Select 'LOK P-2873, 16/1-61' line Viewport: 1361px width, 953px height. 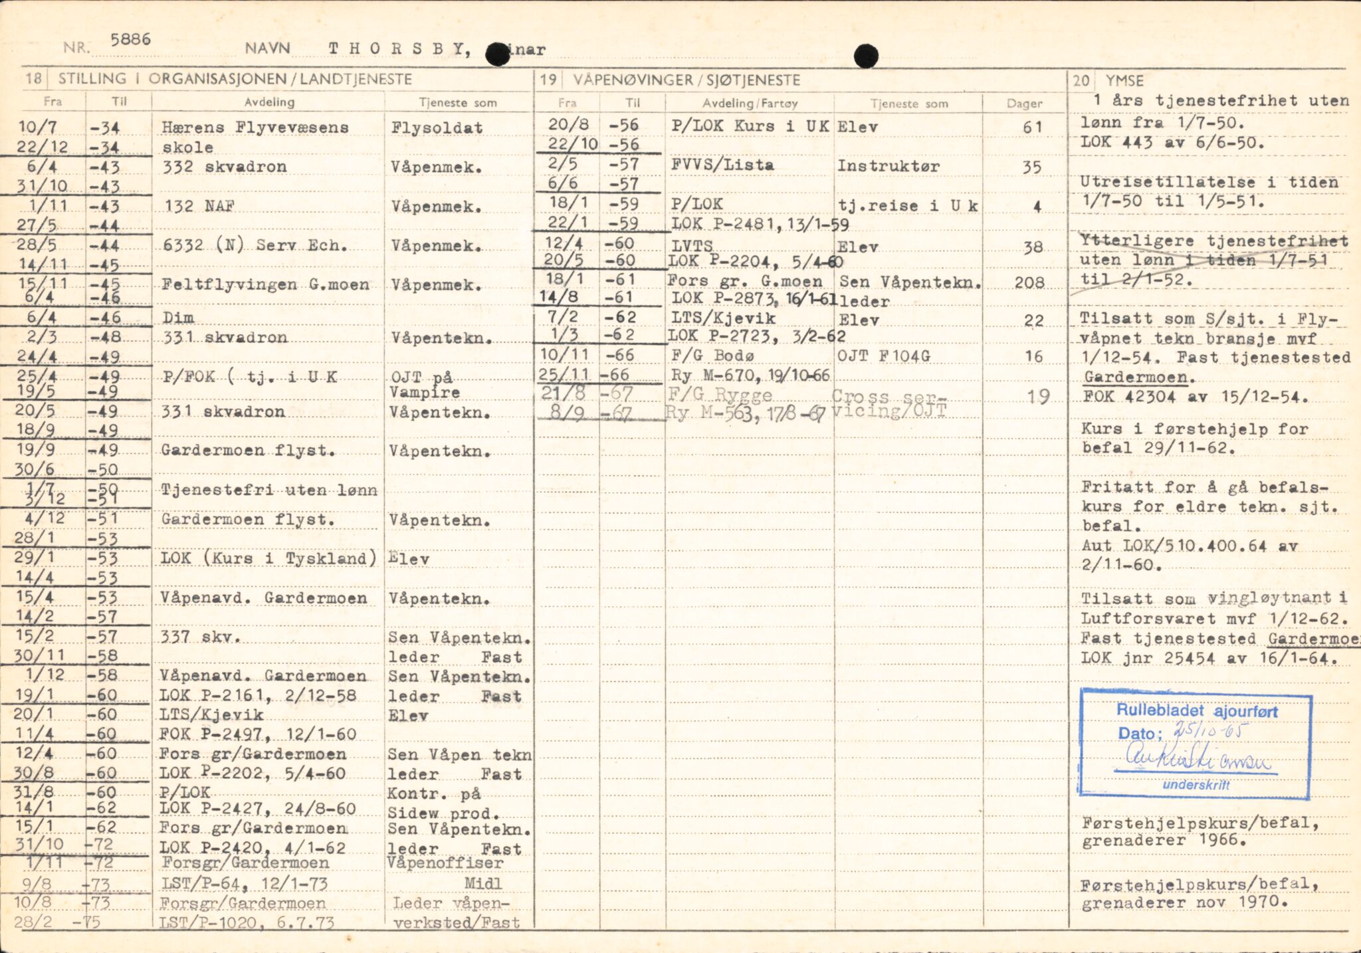[754, 298]
